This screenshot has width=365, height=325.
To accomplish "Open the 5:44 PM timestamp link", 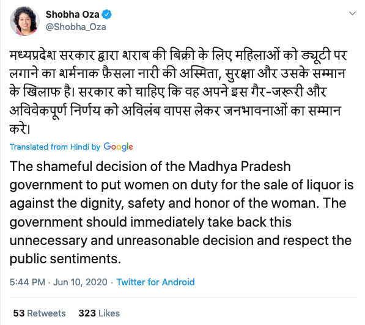I will pyautogui.click(x=28, y=282).
